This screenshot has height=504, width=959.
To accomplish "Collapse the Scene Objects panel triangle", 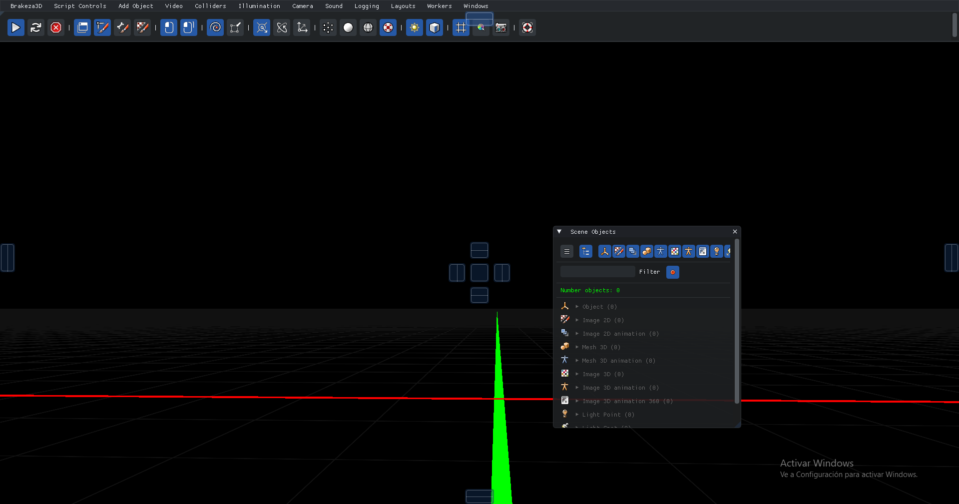I will click(x=559, y=232).
